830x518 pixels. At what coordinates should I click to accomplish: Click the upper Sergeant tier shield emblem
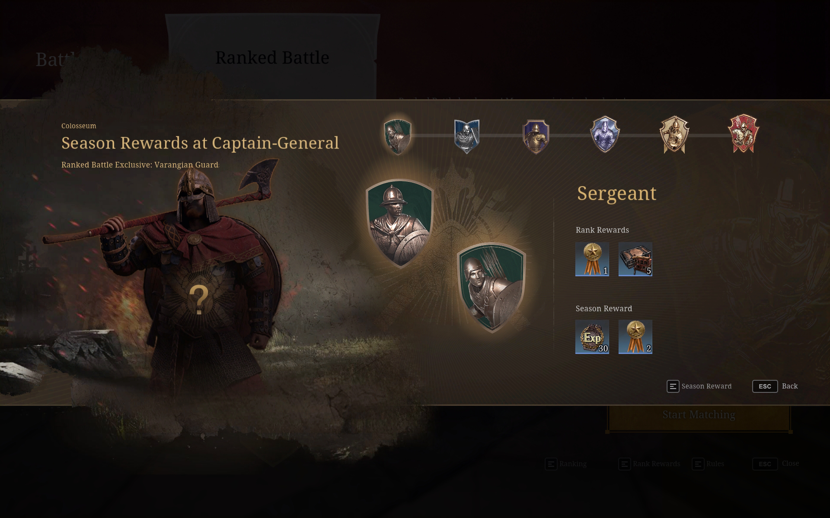click(399, 224)
